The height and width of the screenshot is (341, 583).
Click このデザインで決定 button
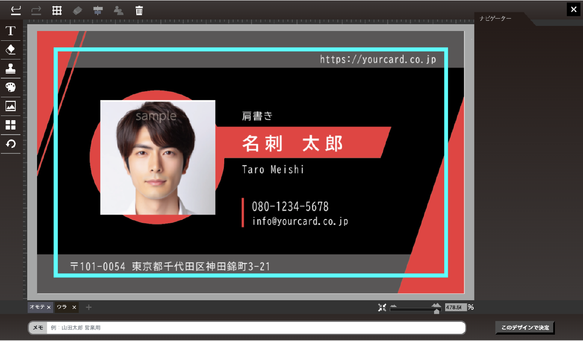525,328
